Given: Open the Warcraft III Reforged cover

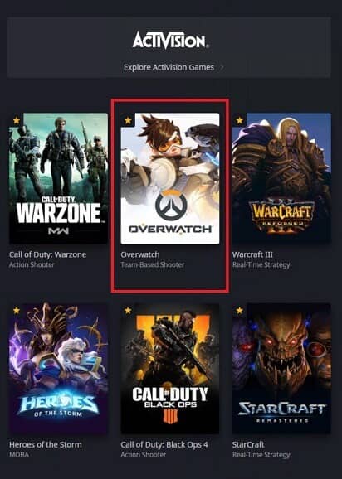Looking at the screenshot, I should click(x=281, y=178).
